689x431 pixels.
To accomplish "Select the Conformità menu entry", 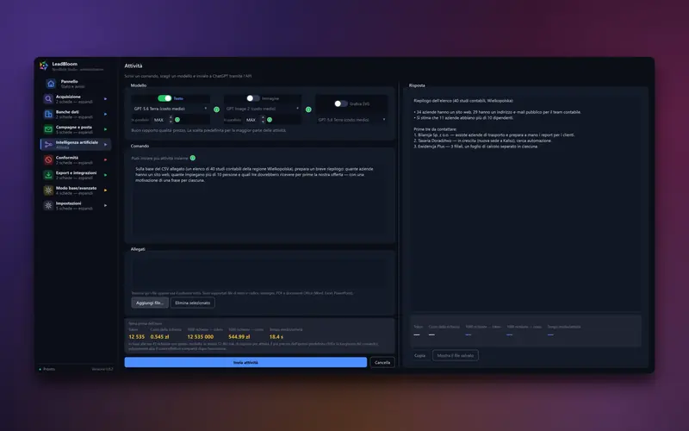I will (x=76, y=159).
